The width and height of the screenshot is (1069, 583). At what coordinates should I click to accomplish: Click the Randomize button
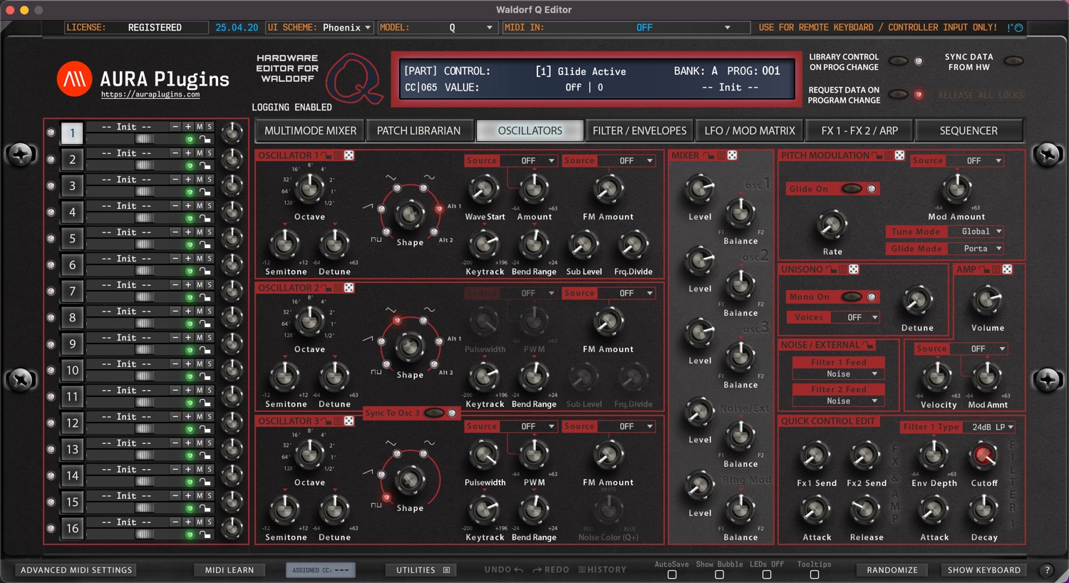(892, 570)
